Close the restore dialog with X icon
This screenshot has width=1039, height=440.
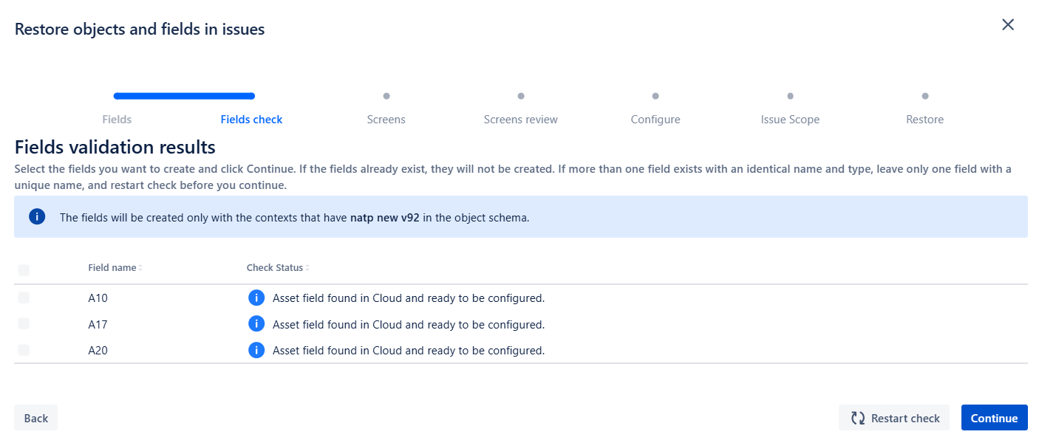[1008, 24]
